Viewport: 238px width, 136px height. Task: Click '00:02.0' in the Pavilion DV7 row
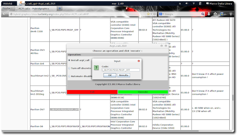(143, 110)
